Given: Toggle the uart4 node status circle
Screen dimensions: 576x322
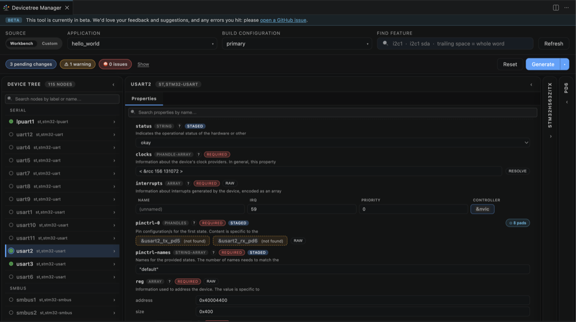Looking at the screenshot, I should [11, 147].
